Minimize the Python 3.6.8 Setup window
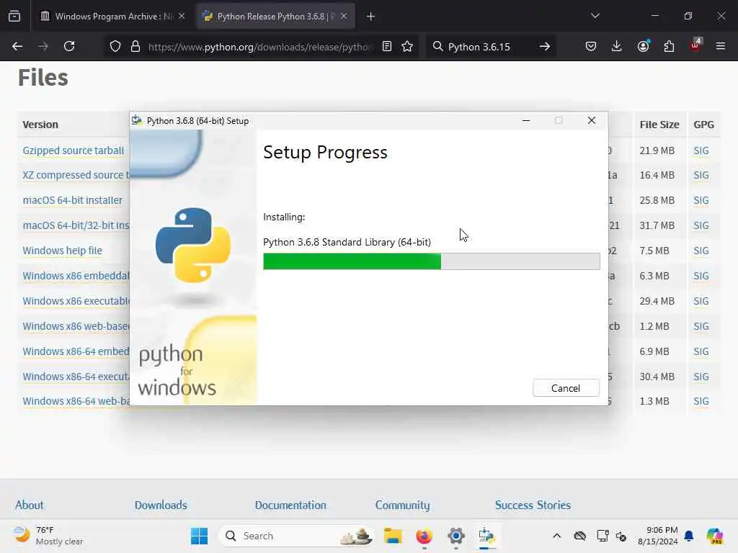 pyautogui.click(x=526, y=120)
